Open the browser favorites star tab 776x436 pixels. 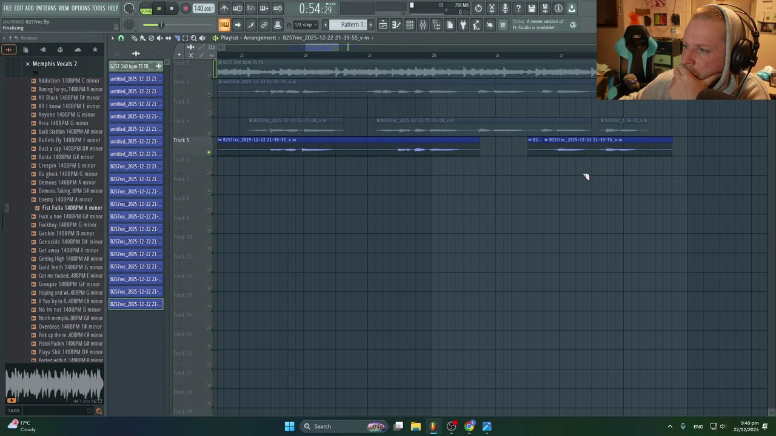(95, 50)
